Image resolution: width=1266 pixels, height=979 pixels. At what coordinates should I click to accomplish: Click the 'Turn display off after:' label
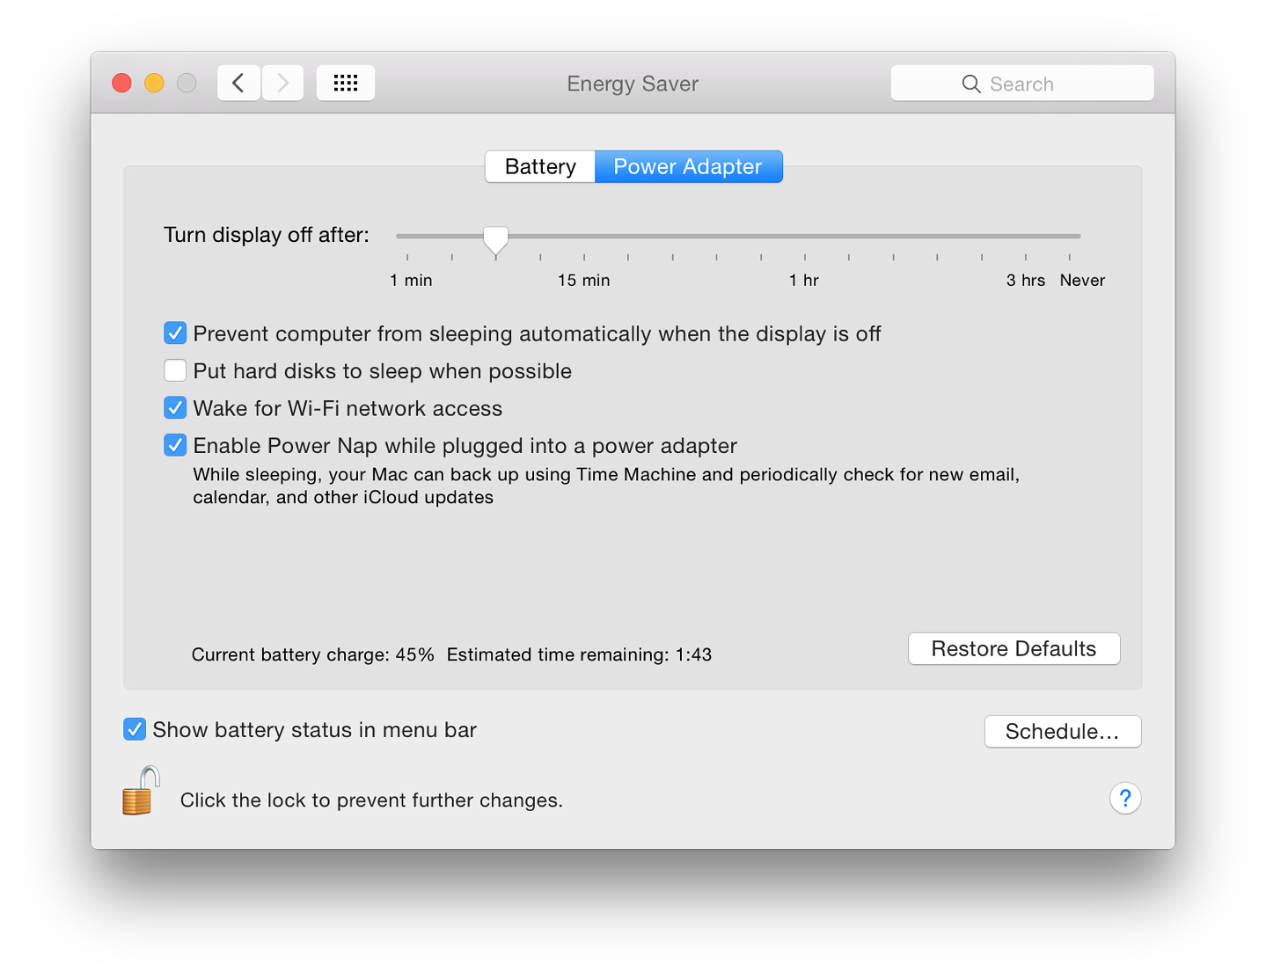point(267,235)
